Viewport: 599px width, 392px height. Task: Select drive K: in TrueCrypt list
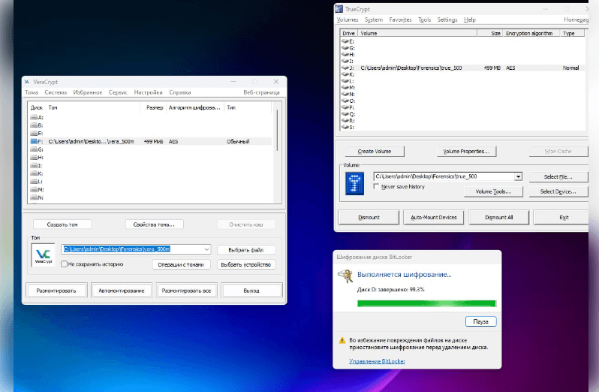pyautogui.click(x=462, y=74)
